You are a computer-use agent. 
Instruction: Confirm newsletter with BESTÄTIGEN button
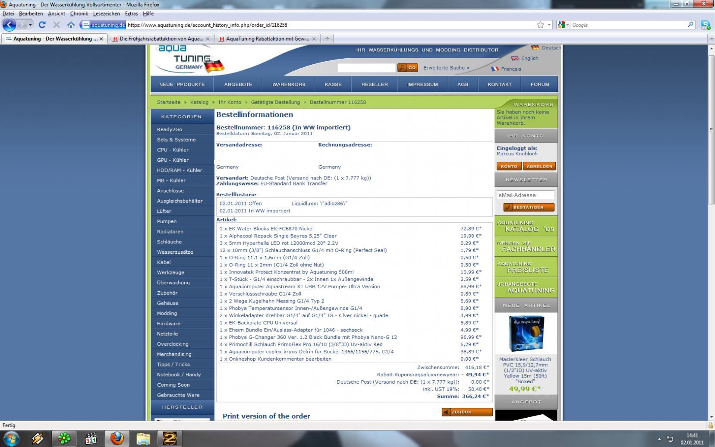pos(529,207)
